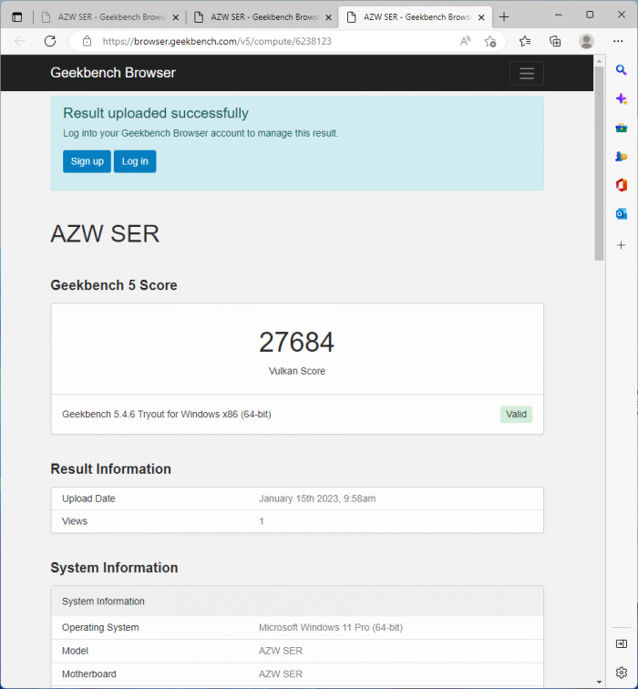
Task: Open sidebar settings gear
Action: (x=622, y=673)
